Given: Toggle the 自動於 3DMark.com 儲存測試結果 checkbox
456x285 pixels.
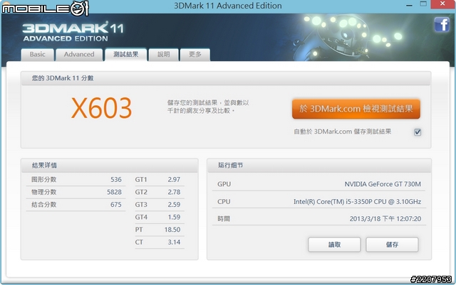Looking at the screenshot, I should coord(418,132).
